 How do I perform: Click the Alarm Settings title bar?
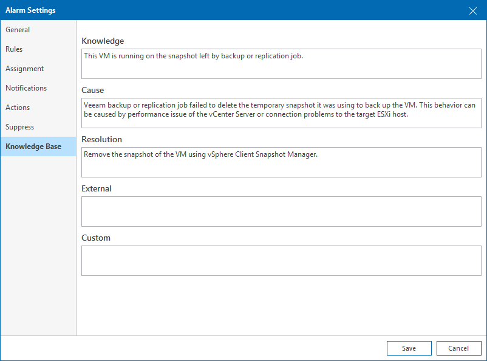tap(243, 10)
